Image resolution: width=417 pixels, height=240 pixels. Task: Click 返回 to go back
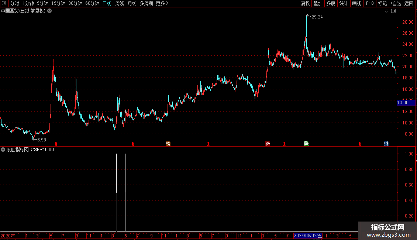click(409, 3)
